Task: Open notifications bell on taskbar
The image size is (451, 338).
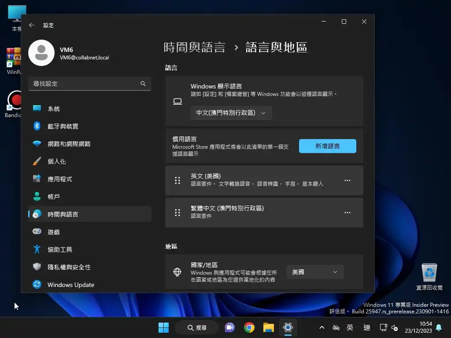Action: click(439, 327)
